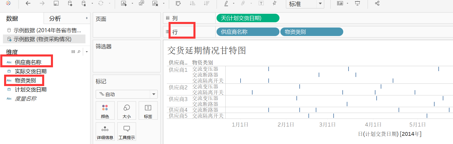Click the highlight pen icon

226,4
